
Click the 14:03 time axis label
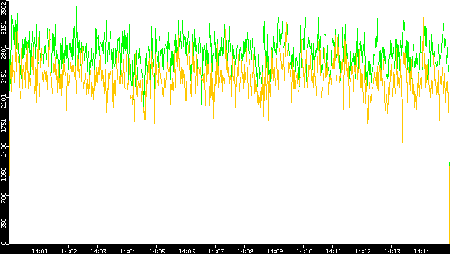pos(98,251)
